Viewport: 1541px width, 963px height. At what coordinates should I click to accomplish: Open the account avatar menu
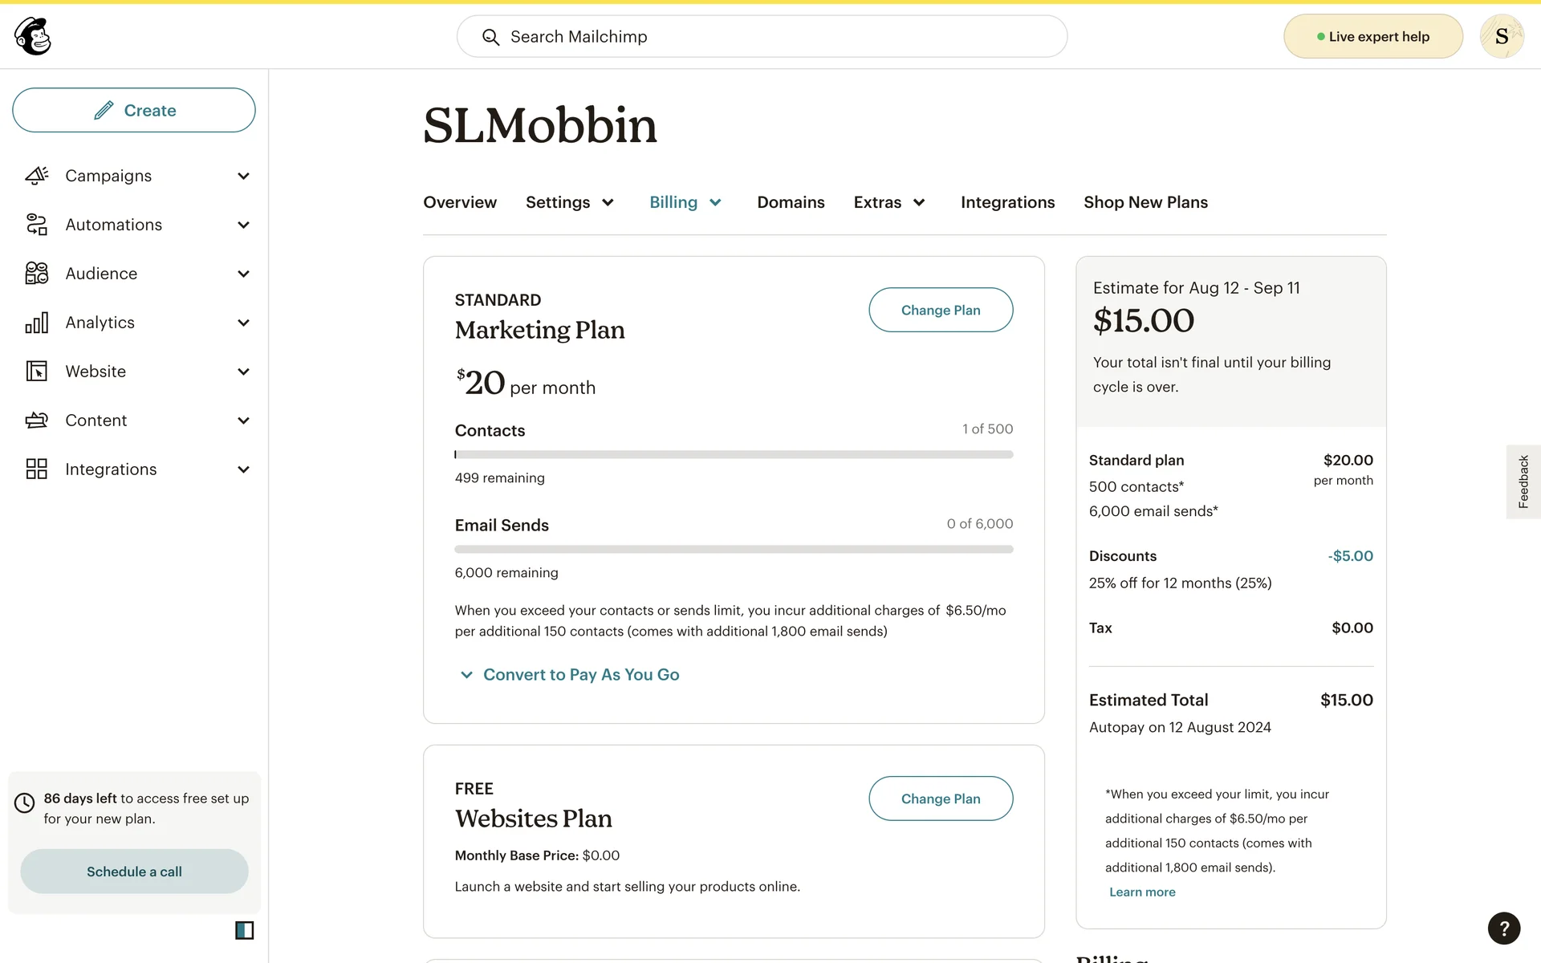pyautogui.click(x=1501, y=36)
